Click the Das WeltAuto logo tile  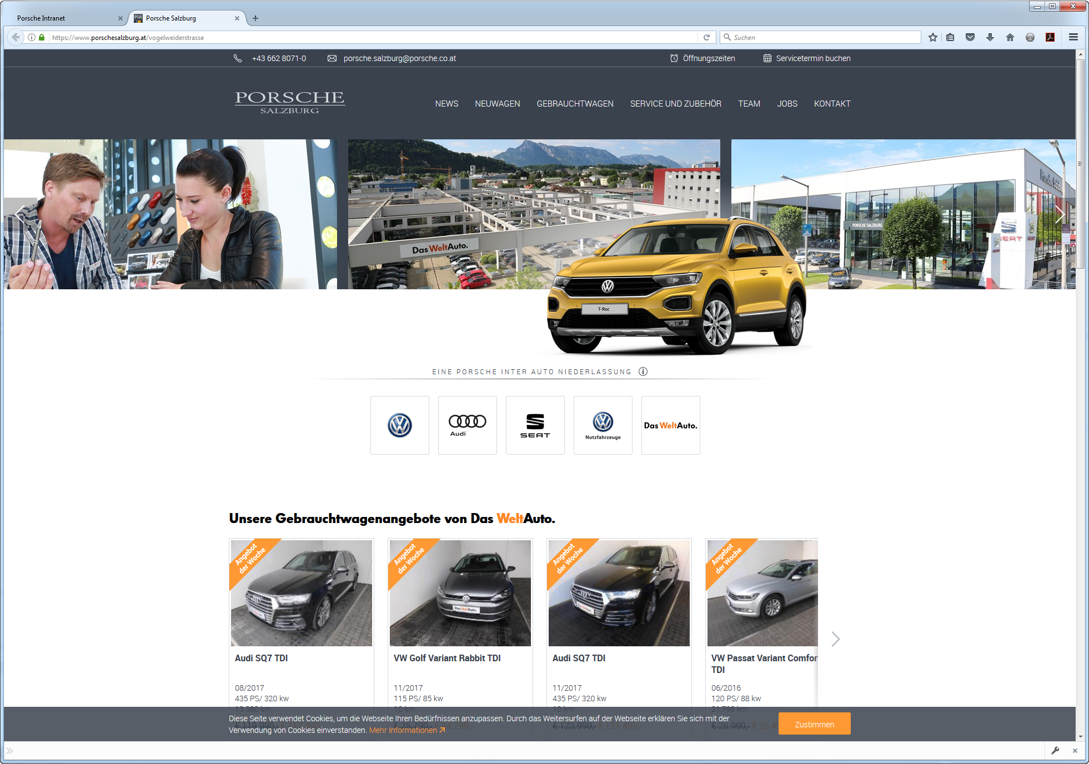click(670, 425)
